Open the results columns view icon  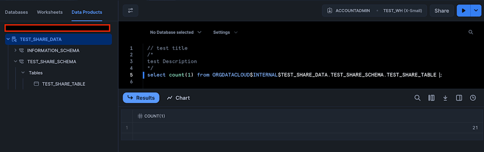[431, 98]
